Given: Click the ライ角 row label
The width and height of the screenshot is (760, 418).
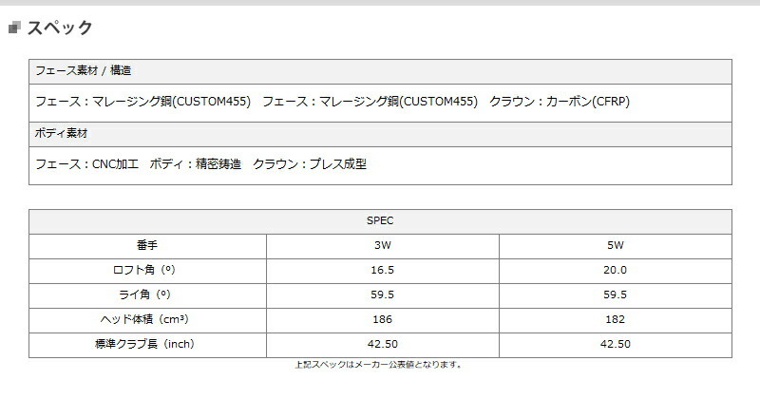Looking at the screenshot, I should click(144, 294).
